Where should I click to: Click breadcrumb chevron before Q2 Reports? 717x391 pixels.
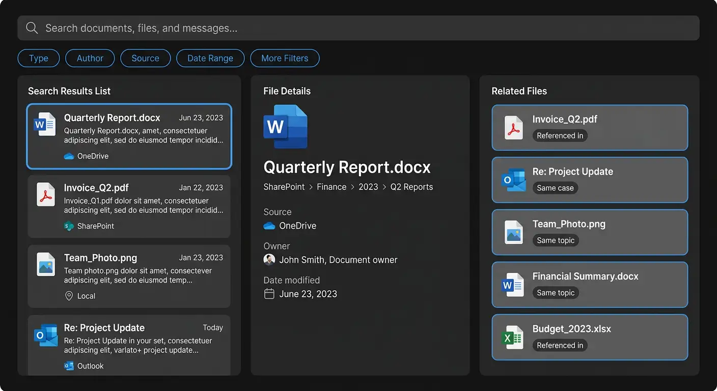click(x=384, y=187)
